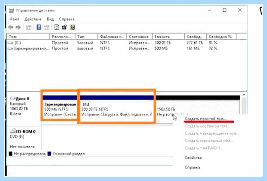Choose Создать простой том from context menu
Viewport: 267px width, 181px height.
(x=205, y=119)
